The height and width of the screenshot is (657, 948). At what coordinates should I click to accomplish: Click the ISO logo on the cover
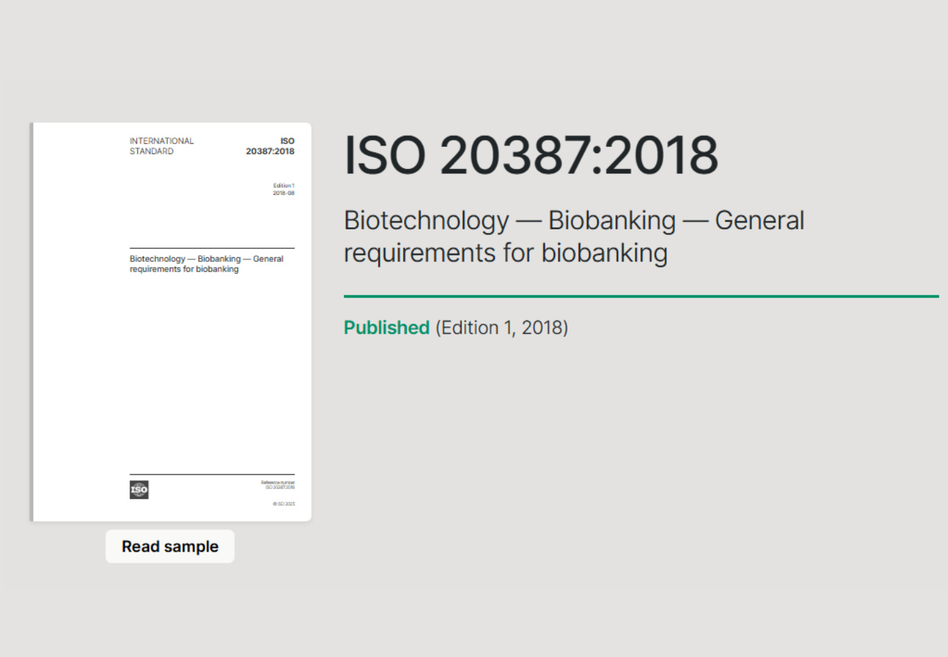[139, 490]
